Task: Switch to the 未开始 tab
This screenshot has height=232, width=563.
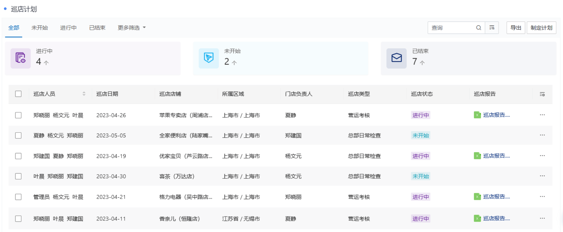Action: coord(40,28)
